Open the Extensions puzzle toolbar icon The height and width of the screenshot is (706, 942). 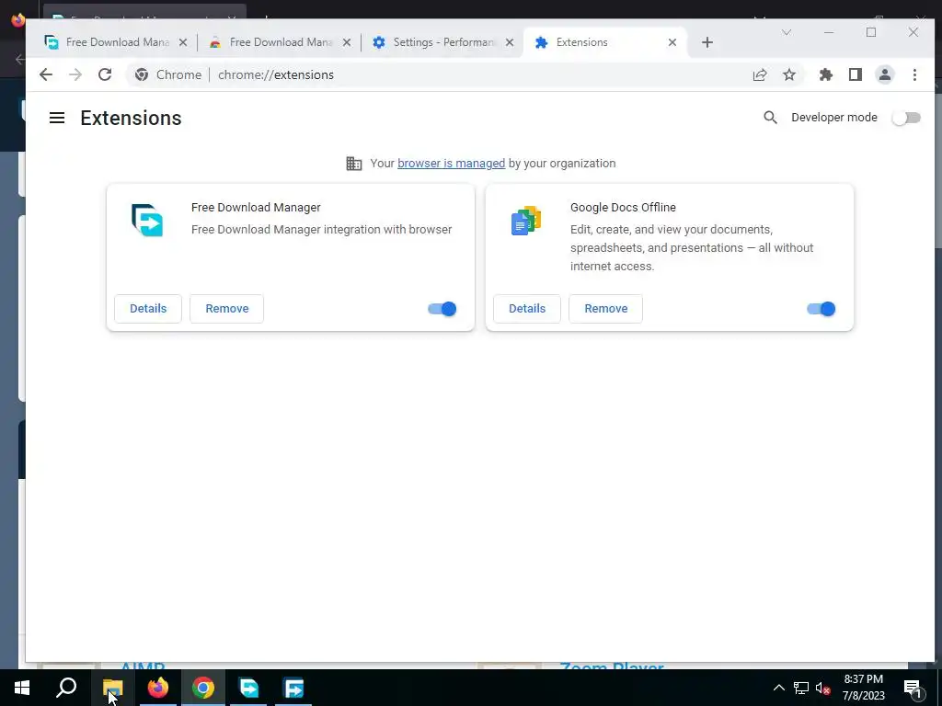point(826,75)
